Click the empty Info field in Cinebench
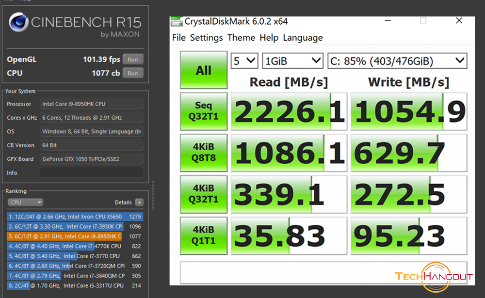485x298 pixels. pyautogui.click(x=92, y=173)
